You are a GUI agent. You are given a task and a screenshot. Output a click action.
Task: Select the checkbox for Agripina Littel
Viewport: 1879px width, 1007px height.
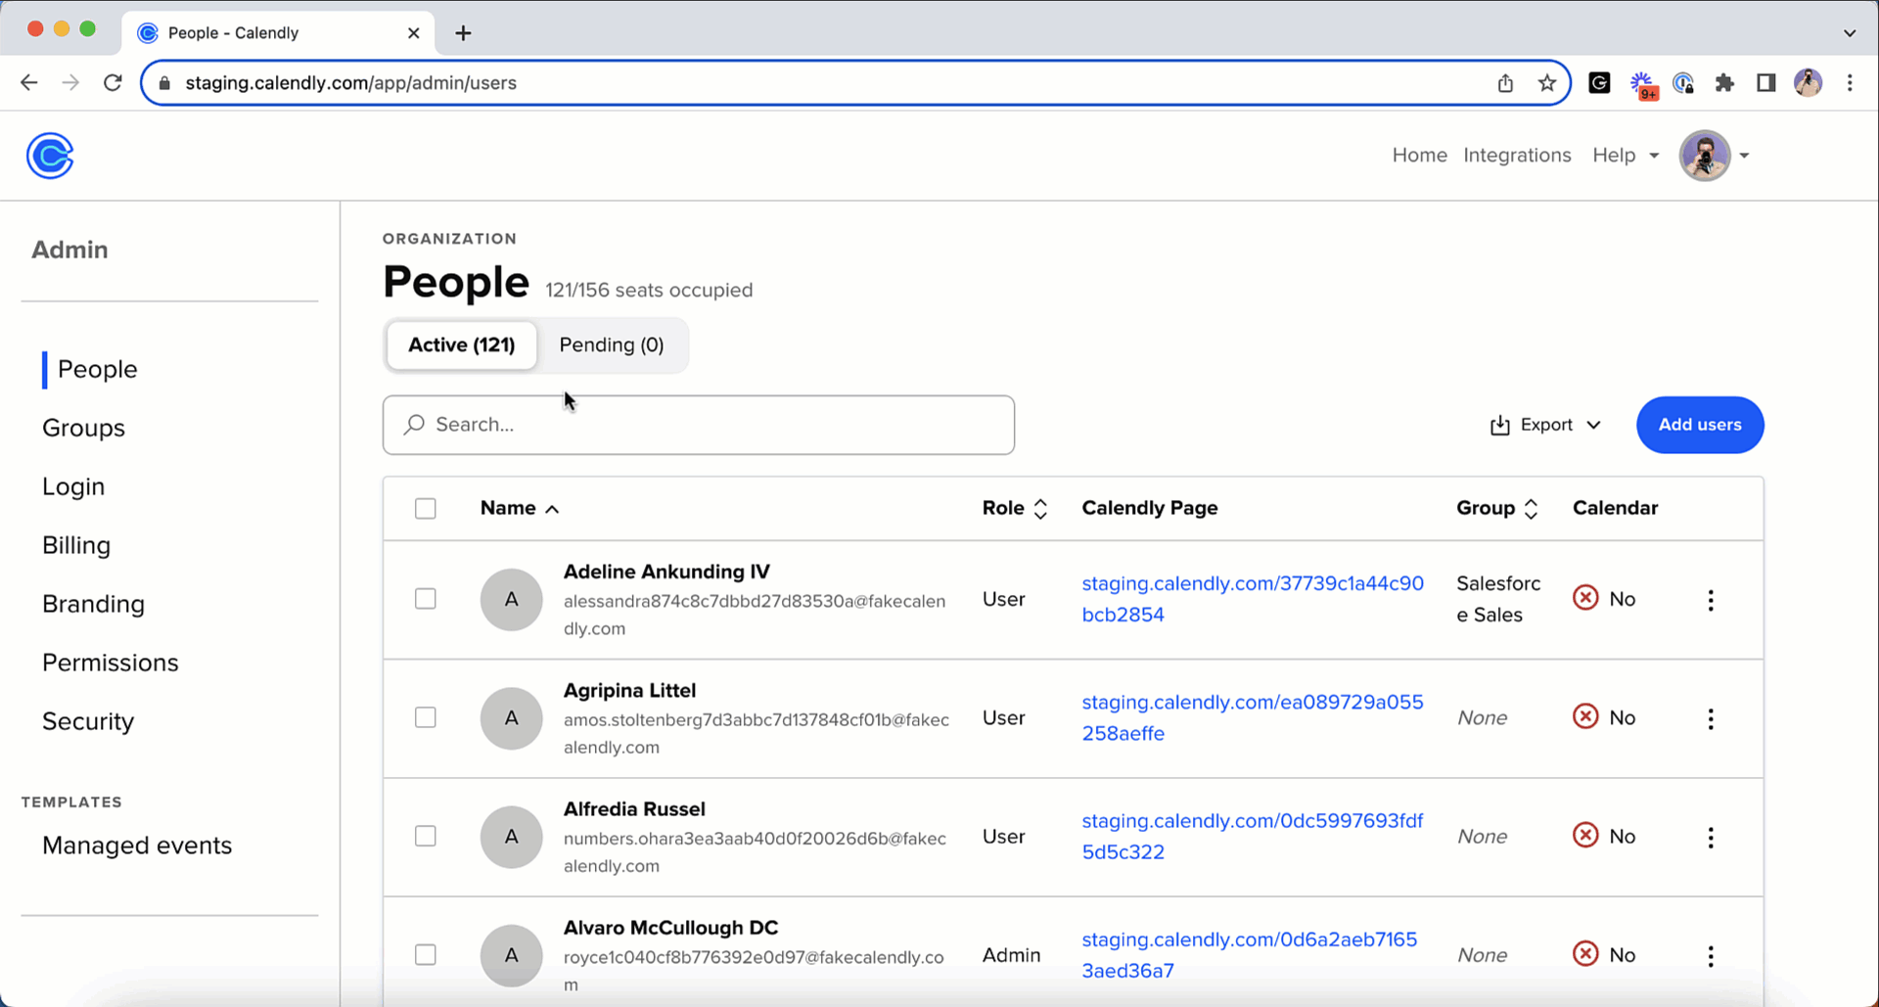pos(425,718)
